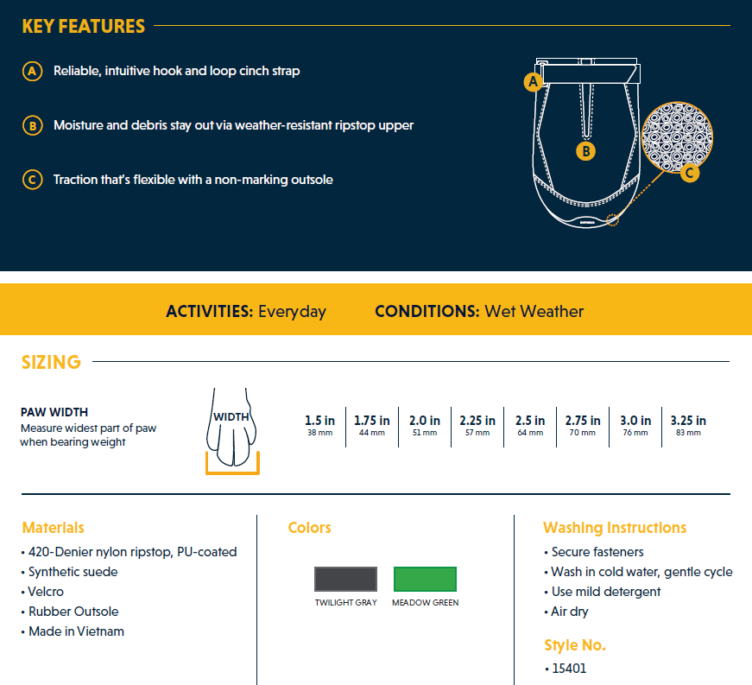This screenshot has height=685, width=752.
Task: Click the 1.75 in size entry
Action: coord(372,426)
